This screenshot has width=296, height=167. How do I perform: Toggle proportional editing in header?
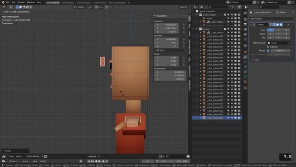tap(107, 7)
